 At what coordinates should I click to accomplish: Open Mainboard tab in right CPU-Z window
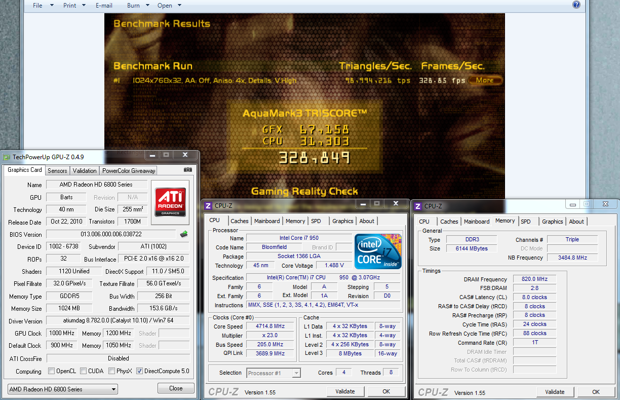(x=477, y=222)
